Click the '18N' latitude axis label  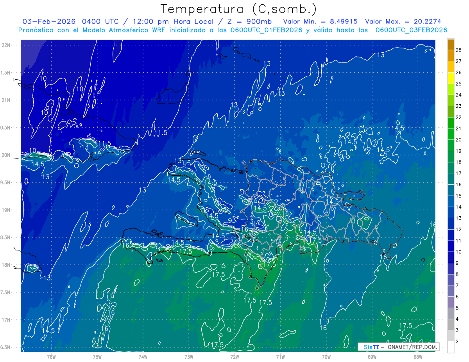click(x=5, y=265)
